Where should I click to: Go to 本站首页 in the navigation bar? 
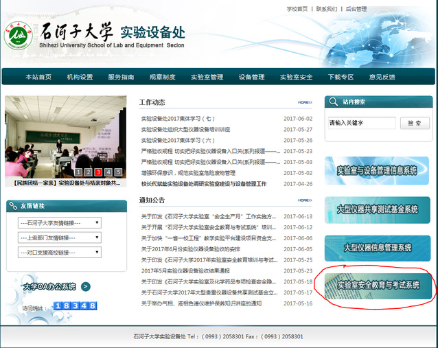[38, 77]
